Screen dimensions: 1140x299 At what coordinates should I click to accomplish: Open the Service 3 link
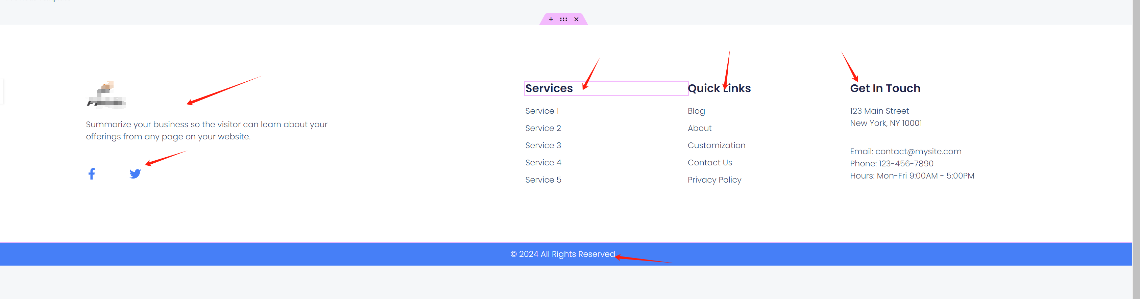pyautogui.click(x=542, y=145)
